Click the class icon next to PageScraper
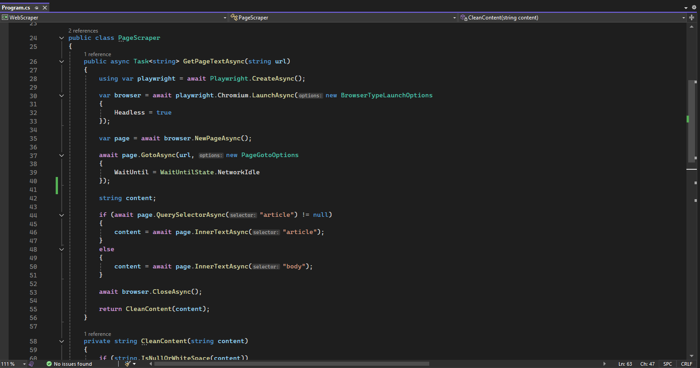This screenshot has width=700, height=368. [x=235, y=17]
